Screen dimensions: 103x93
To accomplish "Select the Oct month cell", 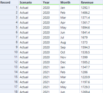I will coord(70,52).
